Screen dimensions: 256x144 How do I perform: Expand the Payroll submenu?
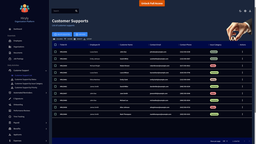[x=46, y=123]
